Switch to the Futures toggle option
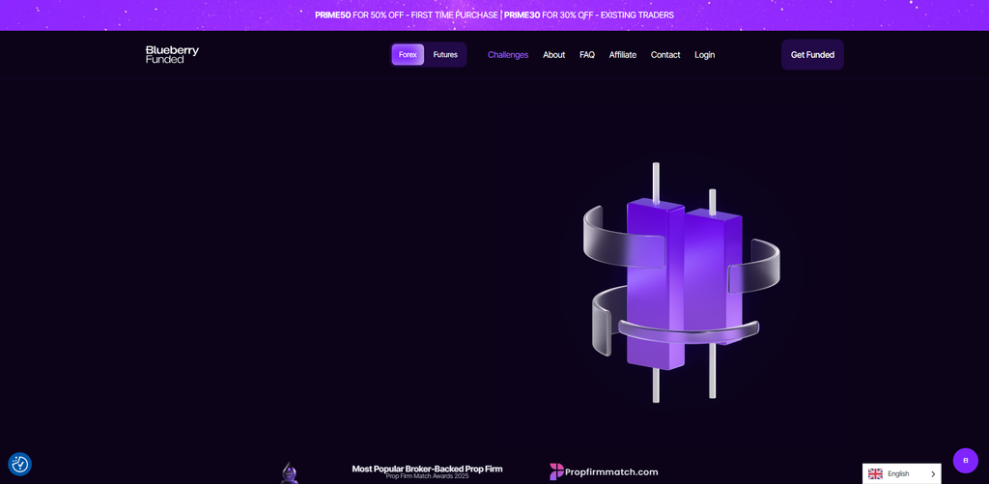The height and width of the screenshot is (484, 989). point(445,55)
